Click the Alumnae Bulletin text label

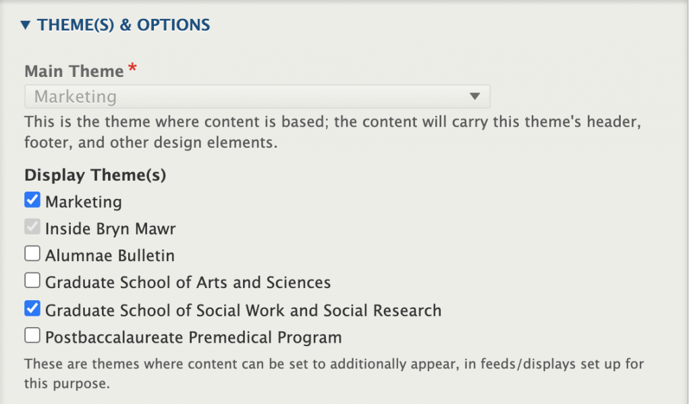pos(110,256)
